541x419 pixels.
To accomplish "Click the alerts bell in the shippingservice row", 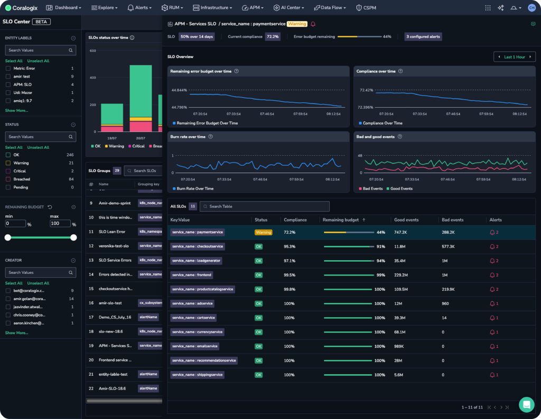I will [492, 375].
